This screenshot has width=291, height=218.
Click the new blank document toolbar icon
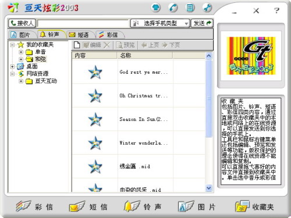click(77, 45)
